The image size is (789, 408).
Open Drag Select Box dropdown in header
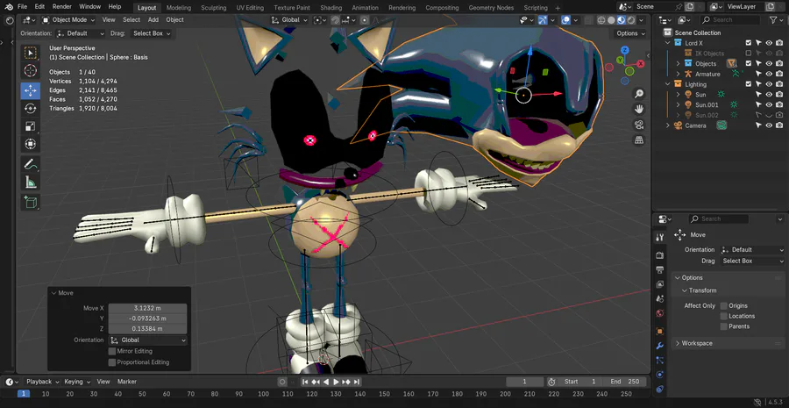pos(151,33)
